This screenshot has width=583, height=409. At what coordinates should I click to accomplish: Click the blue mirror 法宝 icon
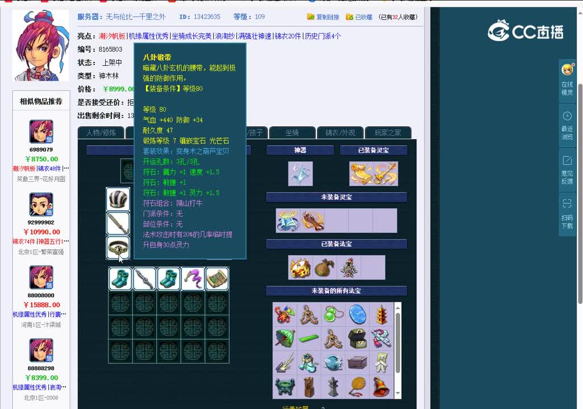pos(357,315)
